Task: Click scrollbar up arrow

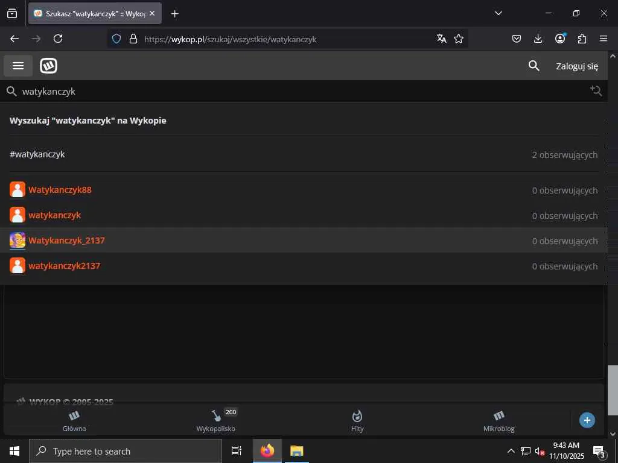Action: pyautogui.click(x=613, y=56)
